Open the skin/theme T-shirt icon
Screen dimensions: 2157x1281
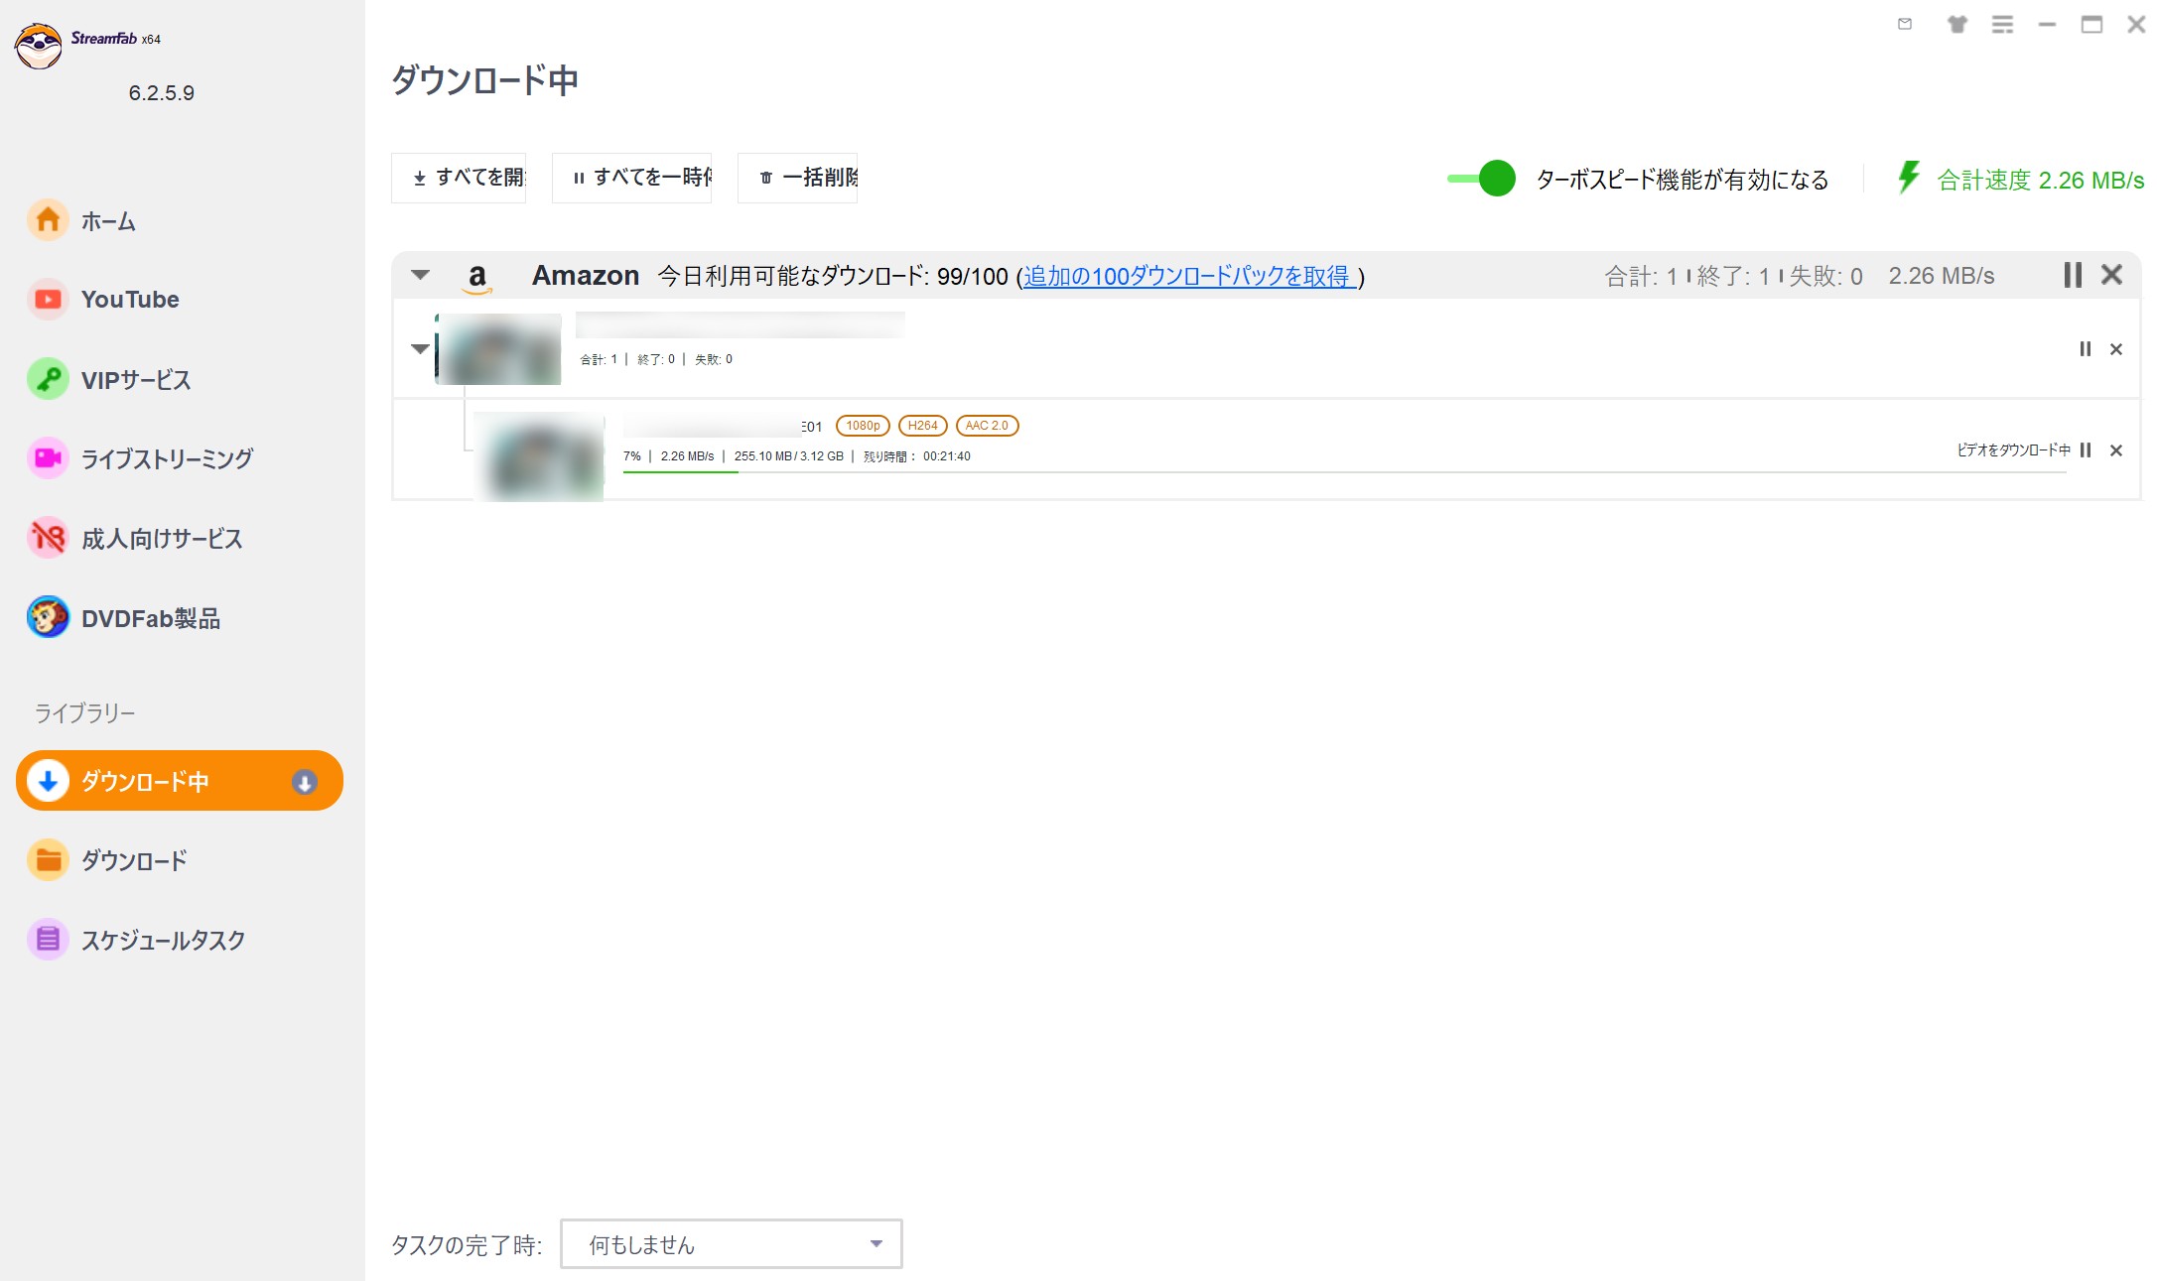(1956, 24)
